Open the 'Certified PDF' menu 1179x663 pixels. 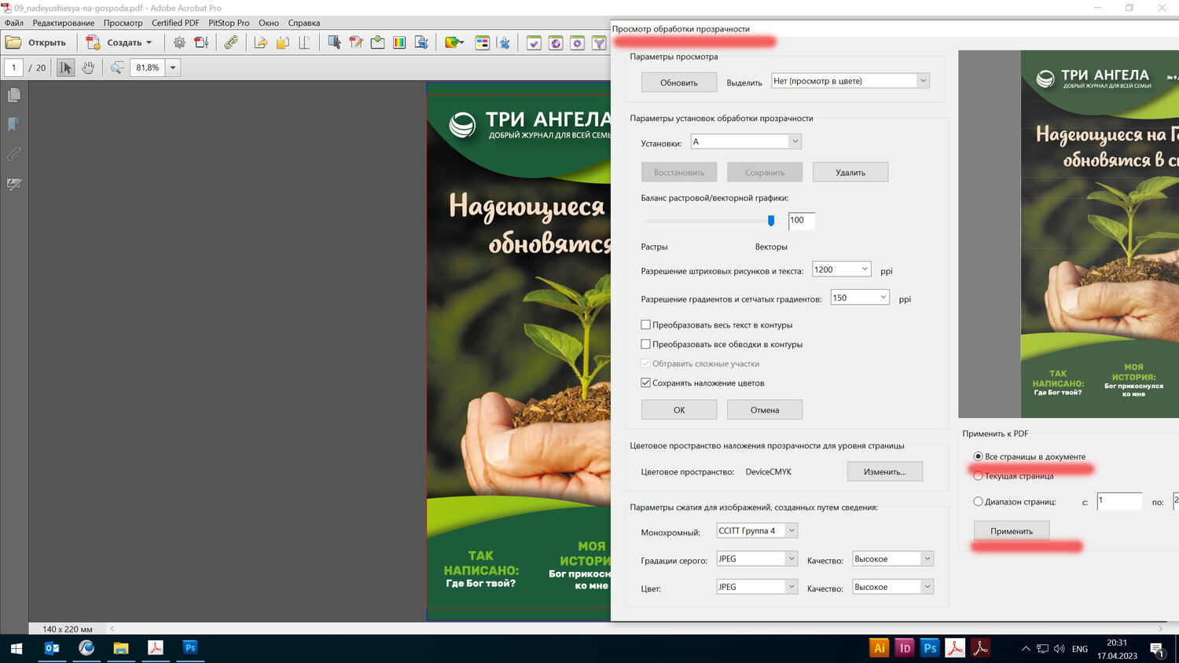(175, 23)
